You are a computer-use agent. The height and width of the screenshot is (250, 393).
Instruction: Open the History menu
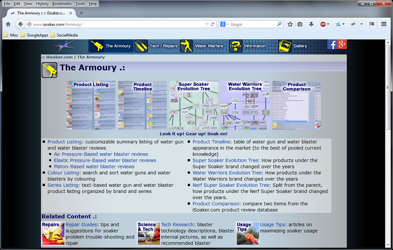click(x=42, y=3)
